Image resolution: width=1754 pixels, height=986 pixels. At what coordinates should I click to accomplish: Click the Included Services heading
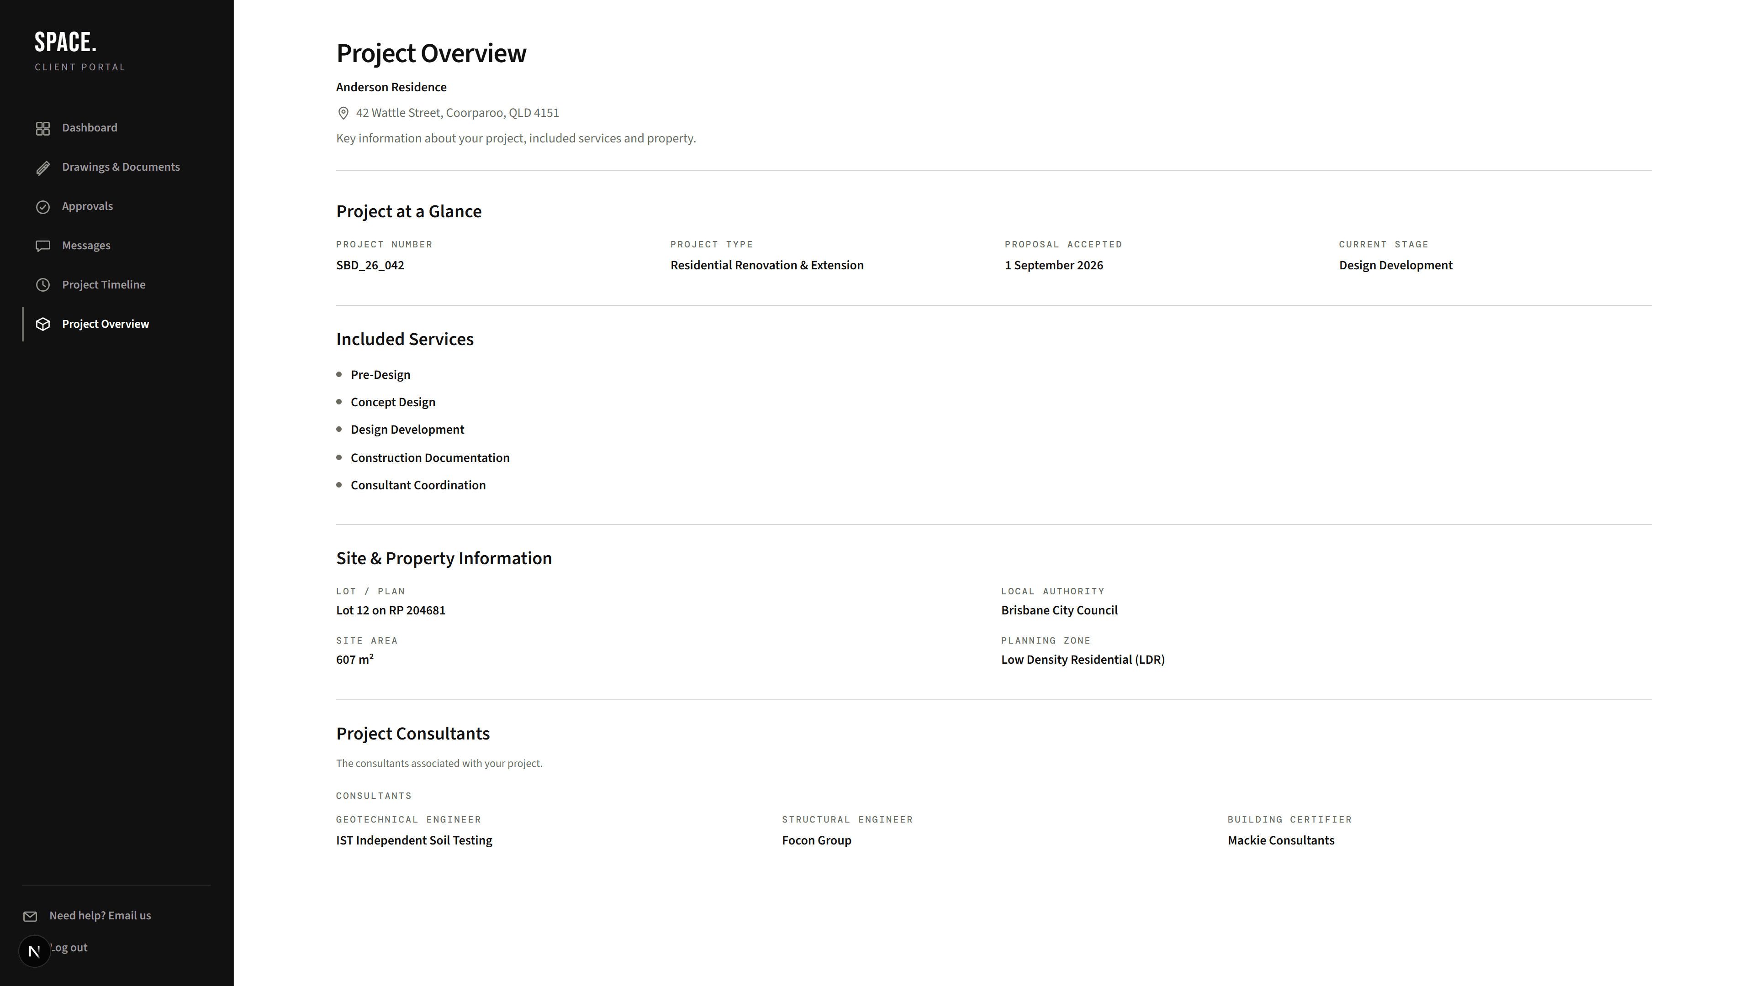(x=404, y=339)
